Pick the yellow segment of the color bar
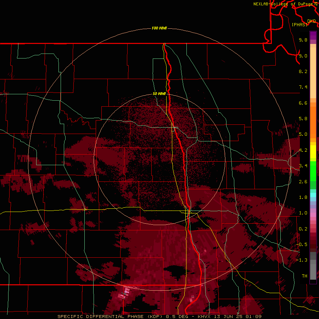319x319 pixels. (x=313, y=152)
